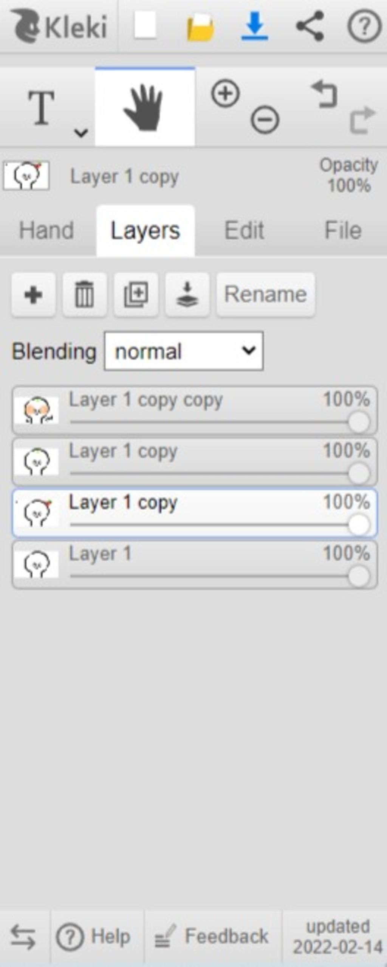Create a new blank image
Viewport: 387px width, 967px height.
tap(146, 26)
